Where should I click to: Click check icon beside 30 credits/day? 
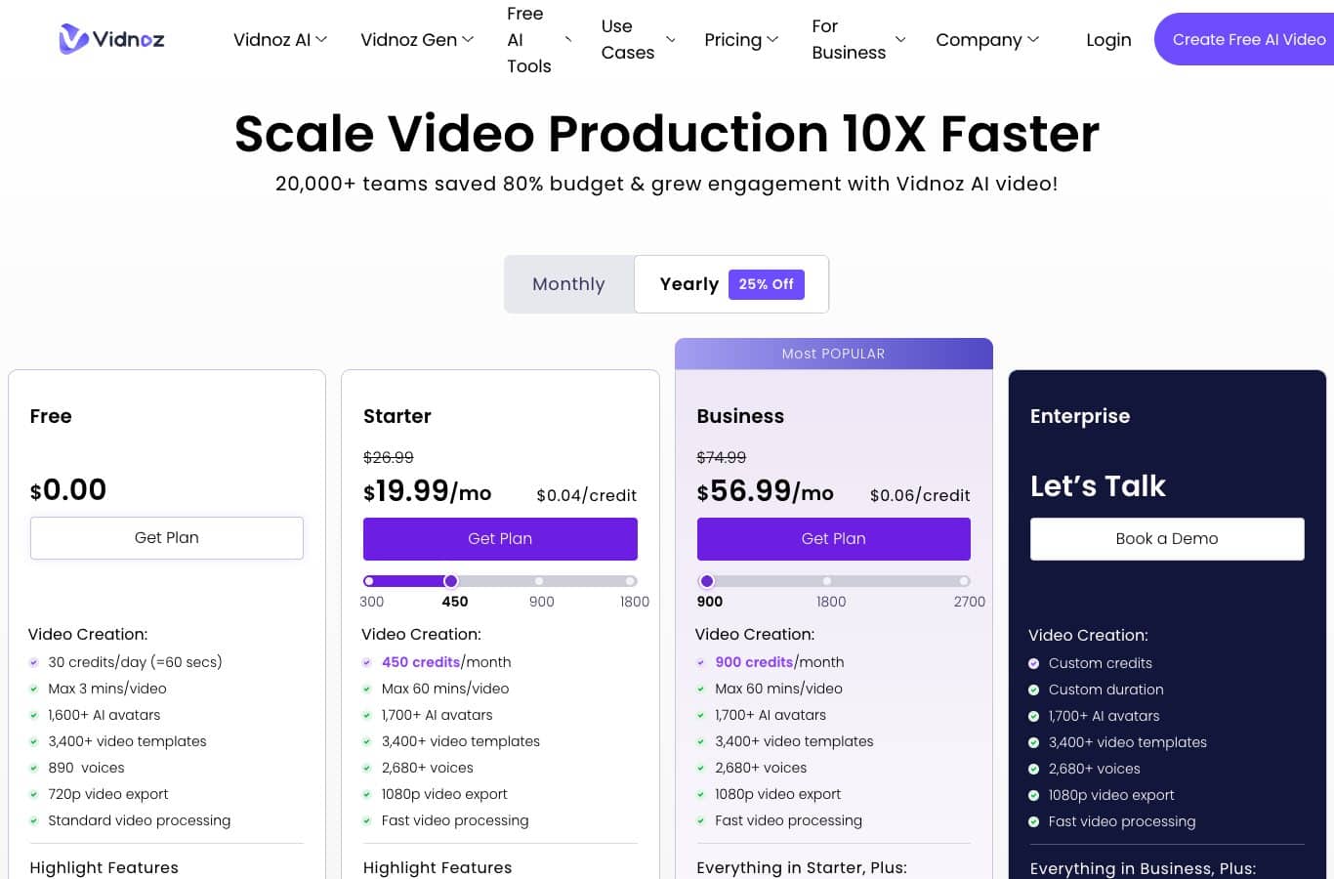(34, 662)
